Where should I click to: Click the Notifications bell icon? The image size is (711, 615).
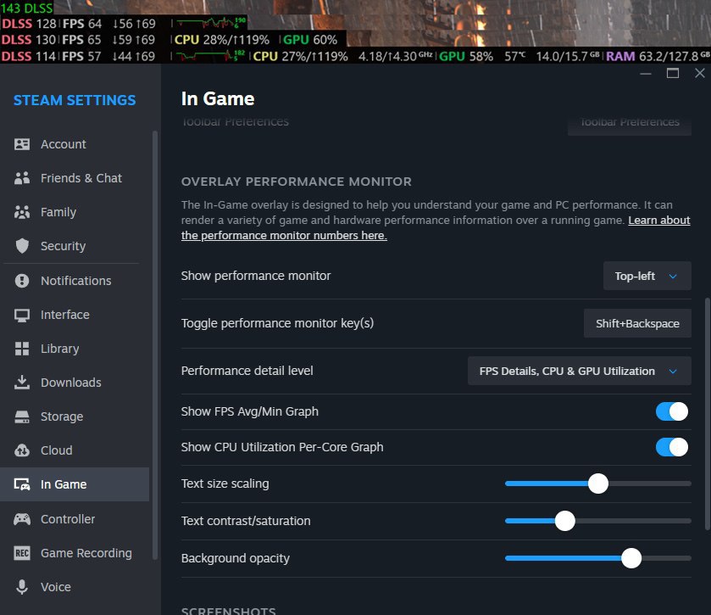click(x=23, y=281)
